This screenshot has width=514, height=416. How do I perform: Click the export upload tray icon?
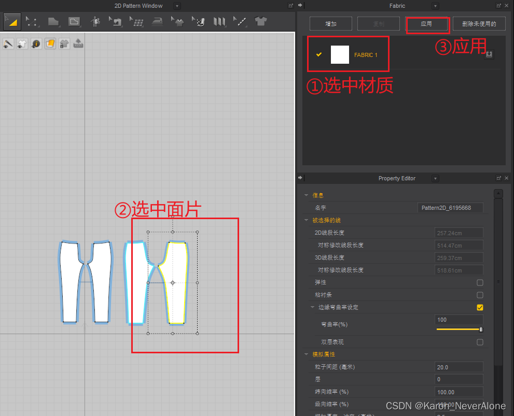[x=78, y=44]
